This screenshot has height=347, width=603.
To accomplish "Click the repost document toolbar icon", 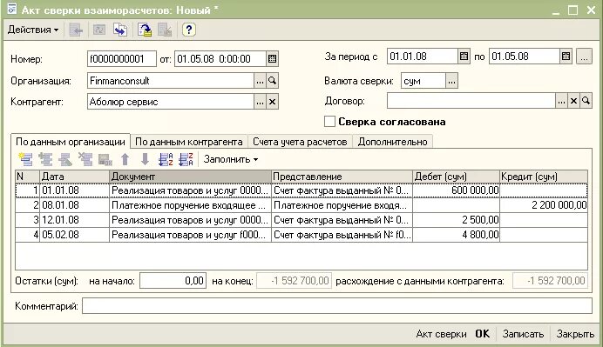I will pos(145,30).
